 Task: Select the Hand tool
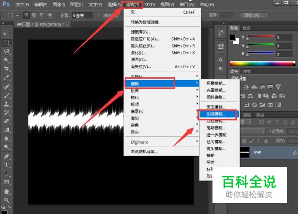(6, 192)
